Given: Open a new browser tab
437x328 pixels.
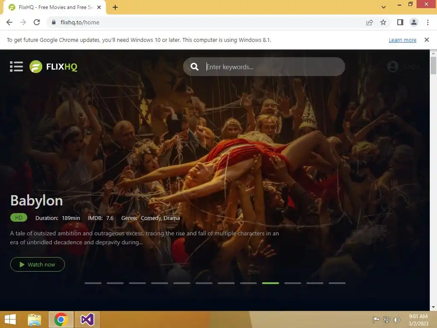Looking at the screenshot, I should 115,7.
